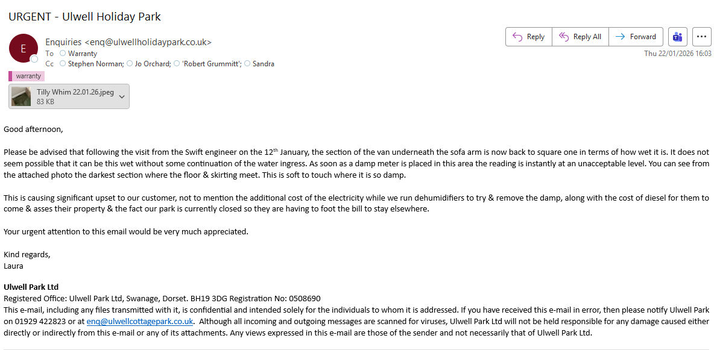Open the Tilly Whim 22.01.26.jpeg attachment thumbnail
The height and width of the screenshot is (350, 714).
[22, 96]
